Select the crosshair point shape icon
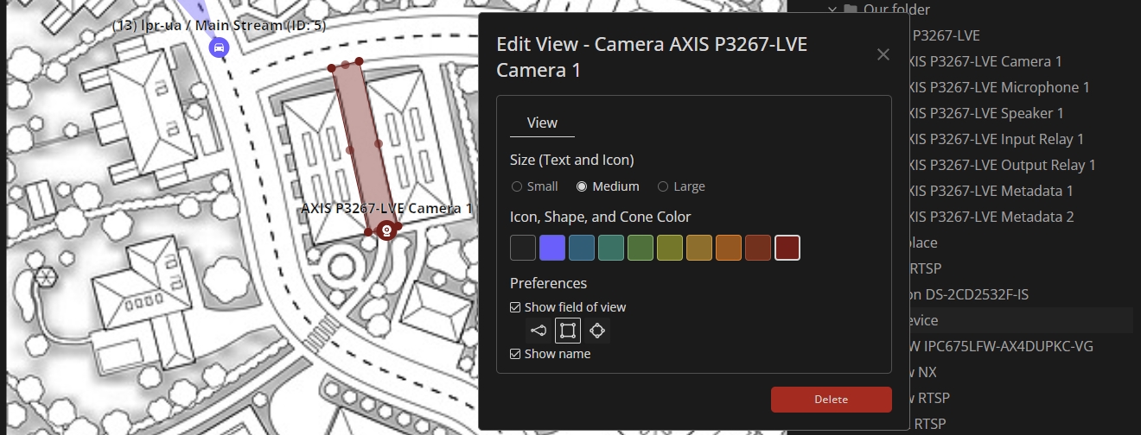This screenshot has width=1141, height=435. [597, 330]
